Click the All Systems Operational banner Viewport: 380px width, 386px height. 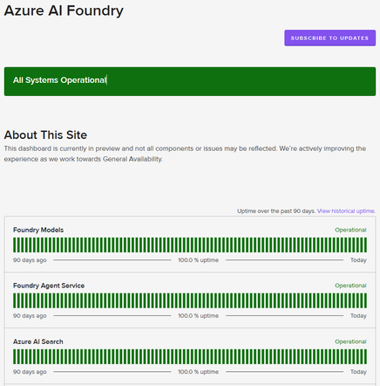(190, 81)
